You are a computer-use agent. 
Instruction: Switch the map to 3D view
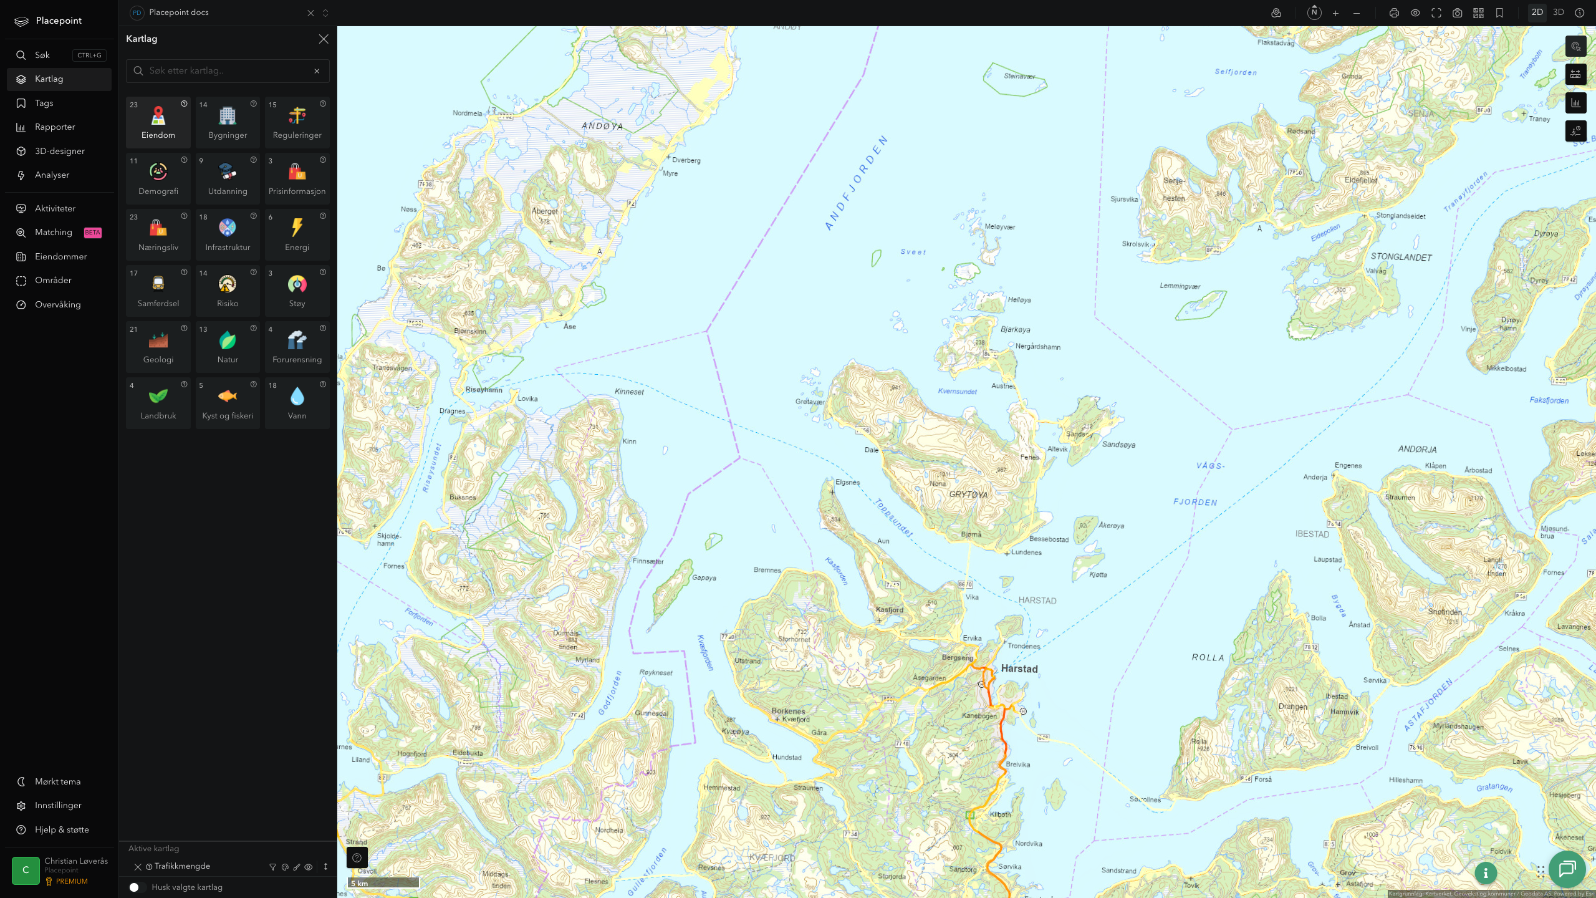(1559, 12)
